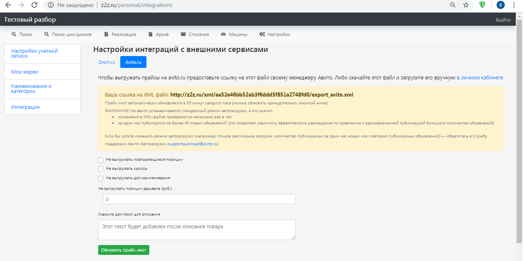Viewport: 524px width, 261px height.
Task: Click the car icon beside Машины
Action: coord(223,34)
